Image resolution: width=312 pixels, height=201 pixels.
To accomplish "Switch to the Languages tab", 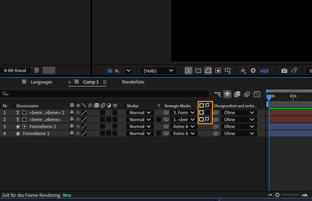I will click(x=41, y=82).
